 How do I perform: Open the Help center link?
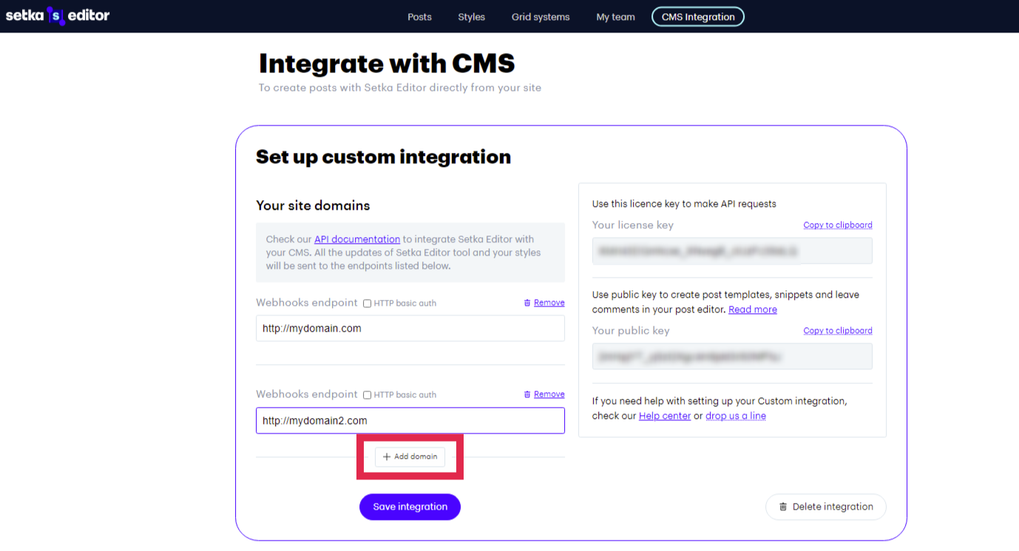[665, 416]
